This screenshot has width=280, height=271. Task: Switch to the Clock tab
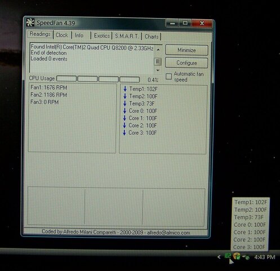[x=62, y=35]
